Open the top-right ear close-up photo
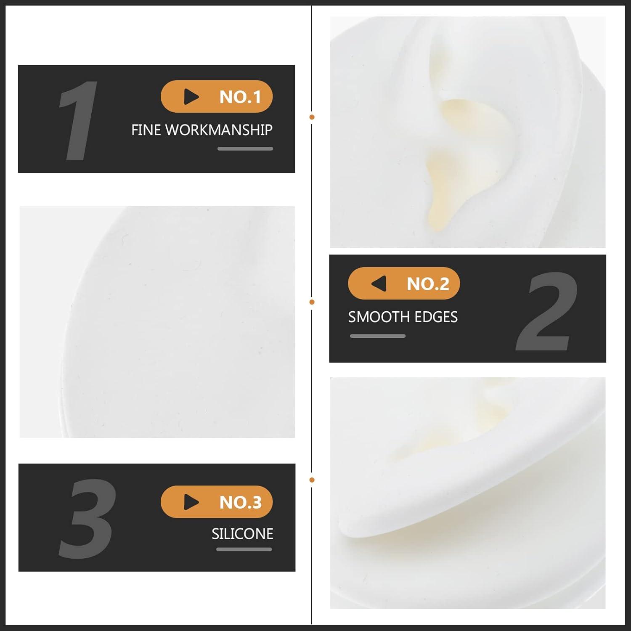The width and height of the screenshot is (631, 631). [467, 132]
